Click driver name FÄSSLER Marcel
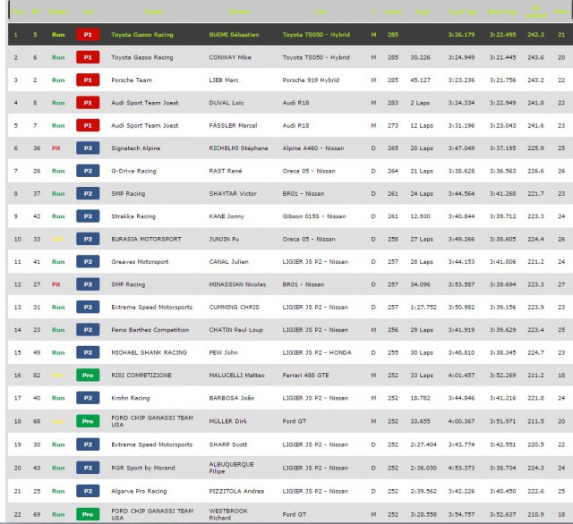This screenshot has width=573, height=524. (x=233, y=125)
